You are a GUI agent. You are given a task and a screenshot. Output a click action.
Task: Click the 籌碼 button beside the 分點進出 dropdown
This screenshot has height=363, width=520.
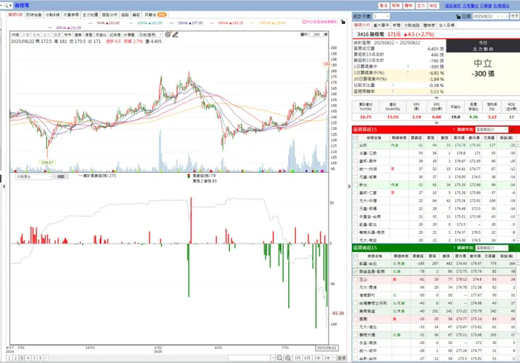[61, 177]
